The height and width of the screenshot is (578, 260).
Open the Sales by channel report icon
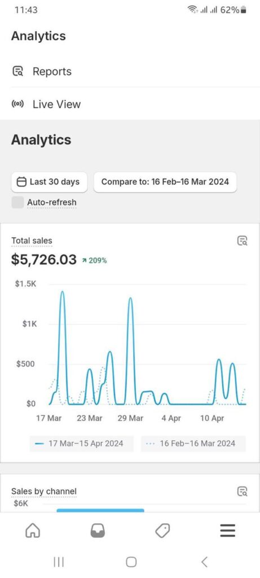point(242,492)
